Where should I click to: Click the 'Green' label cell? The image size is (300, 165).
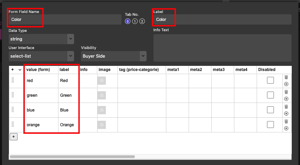click(x=68, y=95)
